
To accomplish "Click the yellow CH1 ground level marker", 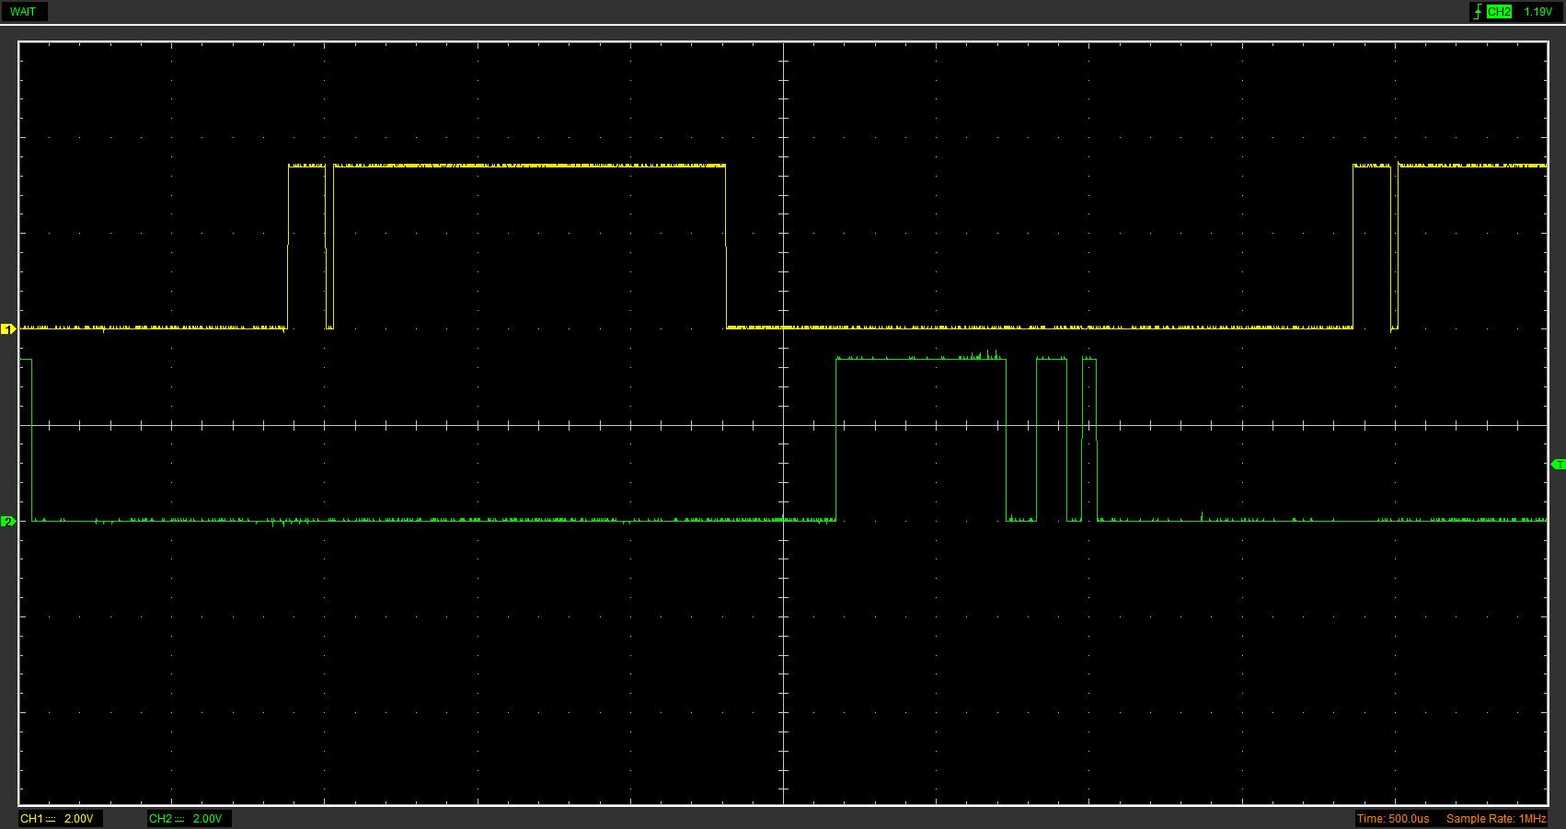I will (8, 328).
